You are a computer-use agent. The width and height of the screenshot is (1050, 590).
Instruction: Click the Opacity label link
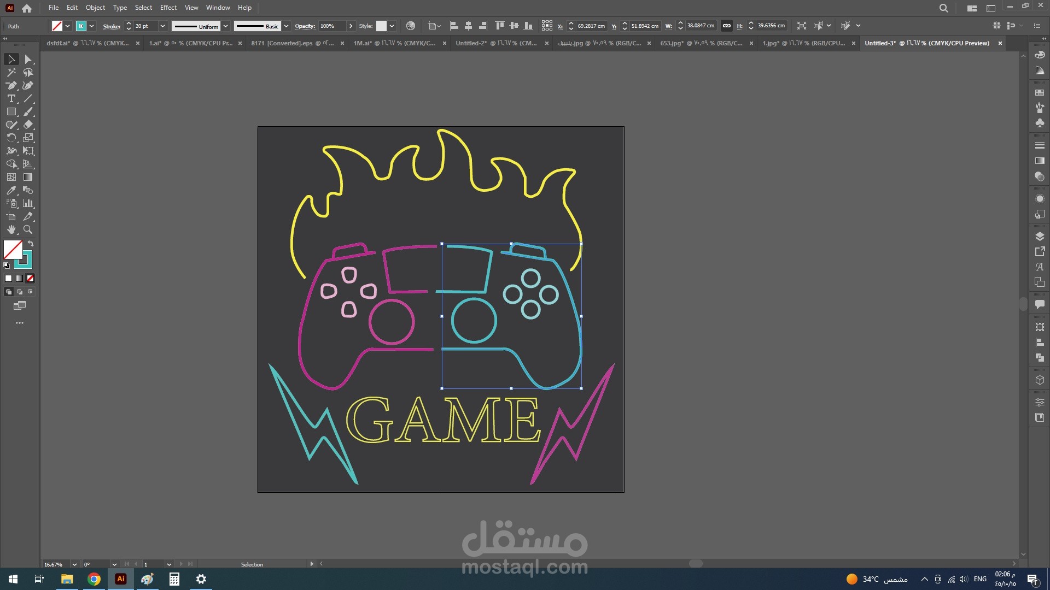pos(305,26)
